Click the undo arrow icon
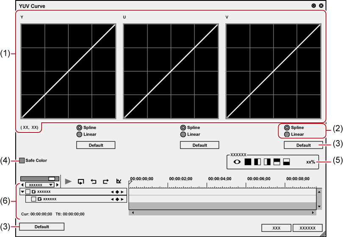 [94, 181]
